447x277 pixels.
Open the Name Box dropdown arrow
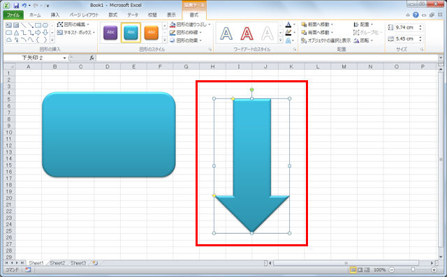tap(65, 58)
